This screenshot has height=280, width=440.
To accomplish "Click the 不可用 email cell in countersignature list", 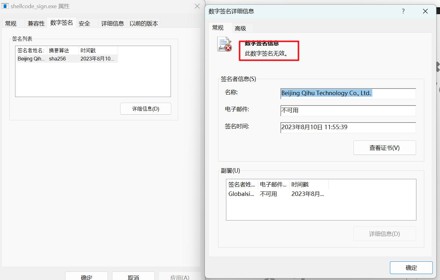I will (268, 194).
